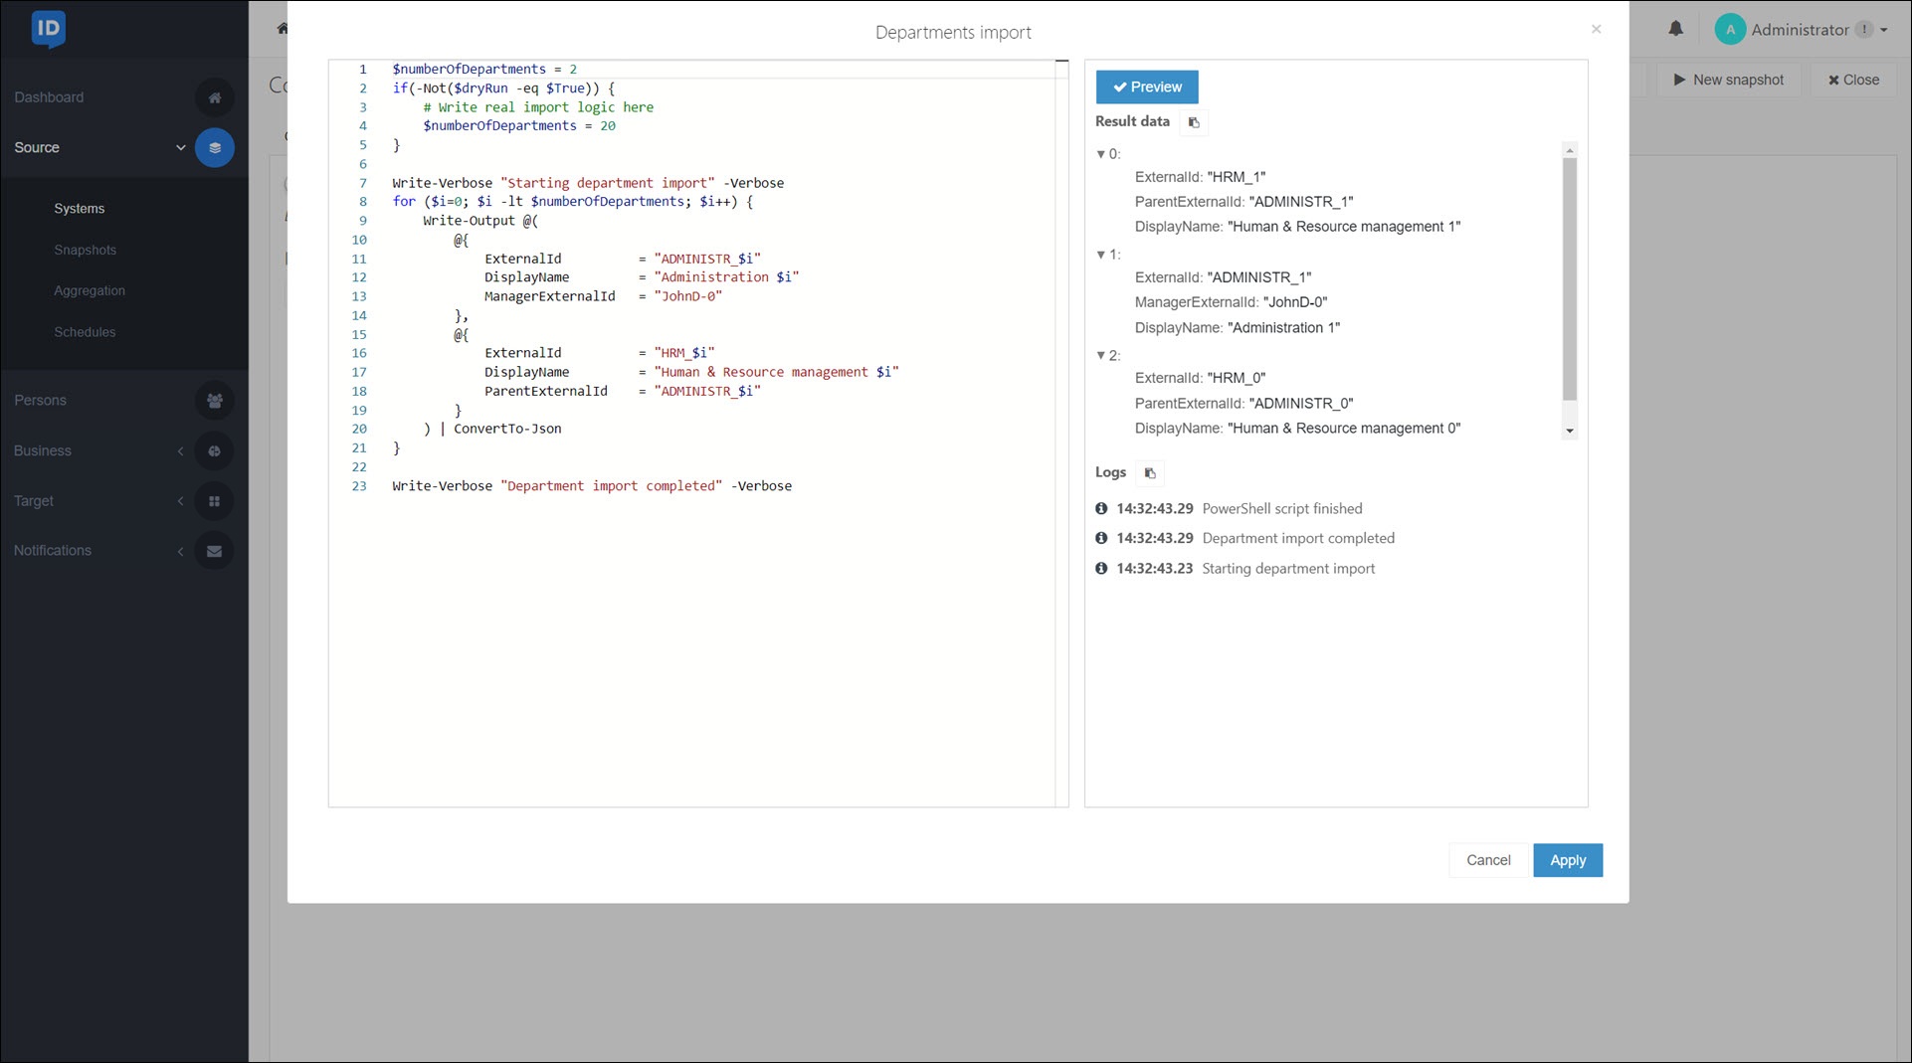Click ParentExternalId "ADMINISTR_0" result value
Viewport: 1912px width, 1063px height.
[x=1300, y=404]
